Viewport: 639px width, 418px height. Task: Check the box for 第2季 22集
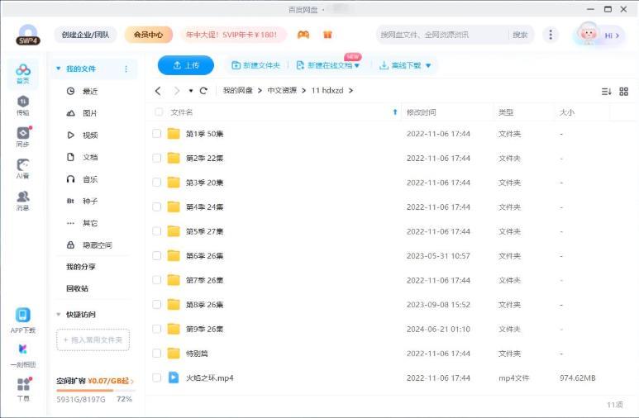156,158
